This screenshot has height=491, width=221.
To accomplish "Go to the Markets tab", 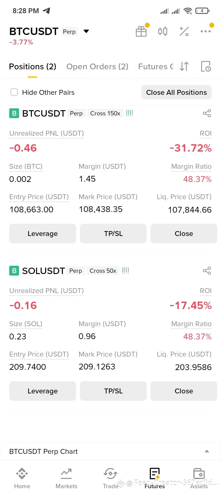I will pyautogui.click(x=66, y=478).
